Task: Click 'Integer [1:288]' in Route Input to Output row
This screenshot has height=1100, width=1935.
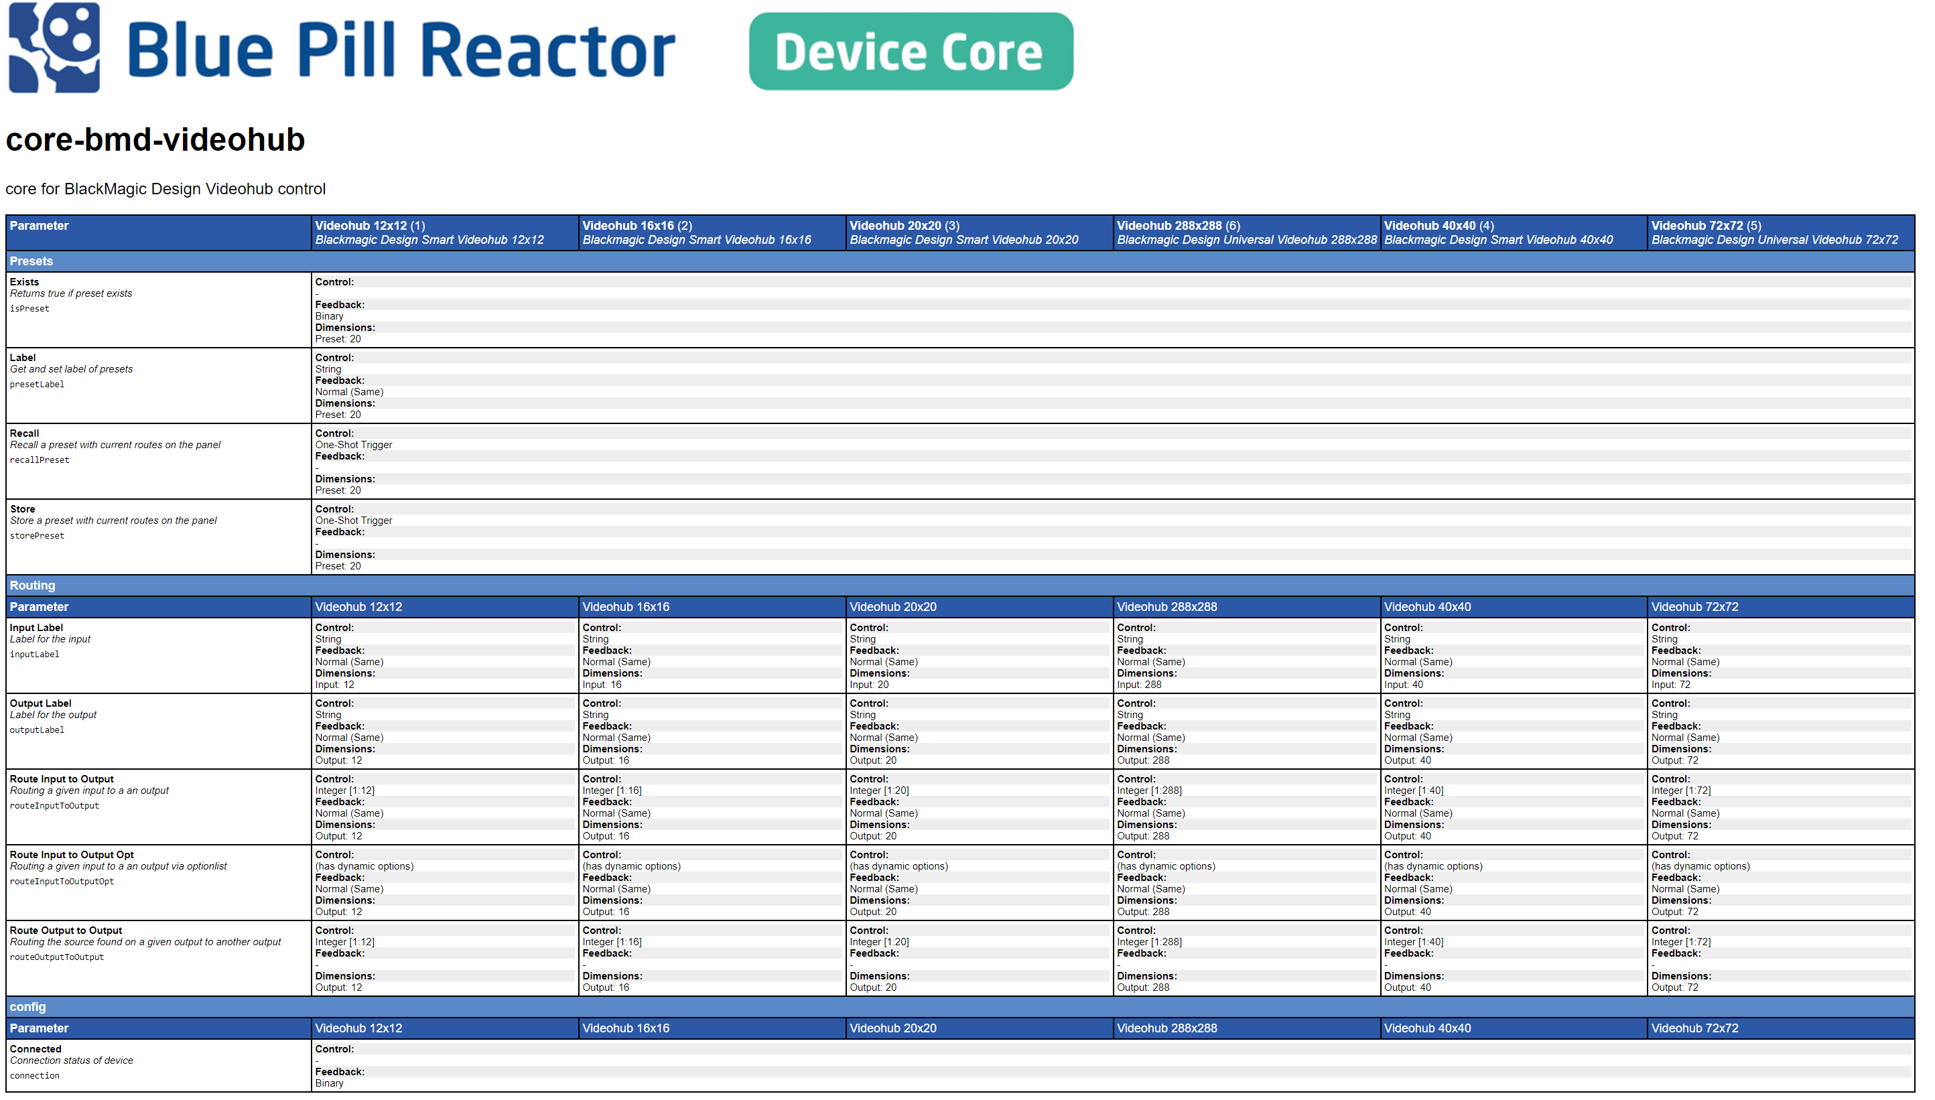Action: pyautogui.click(x=1150, y=791)
